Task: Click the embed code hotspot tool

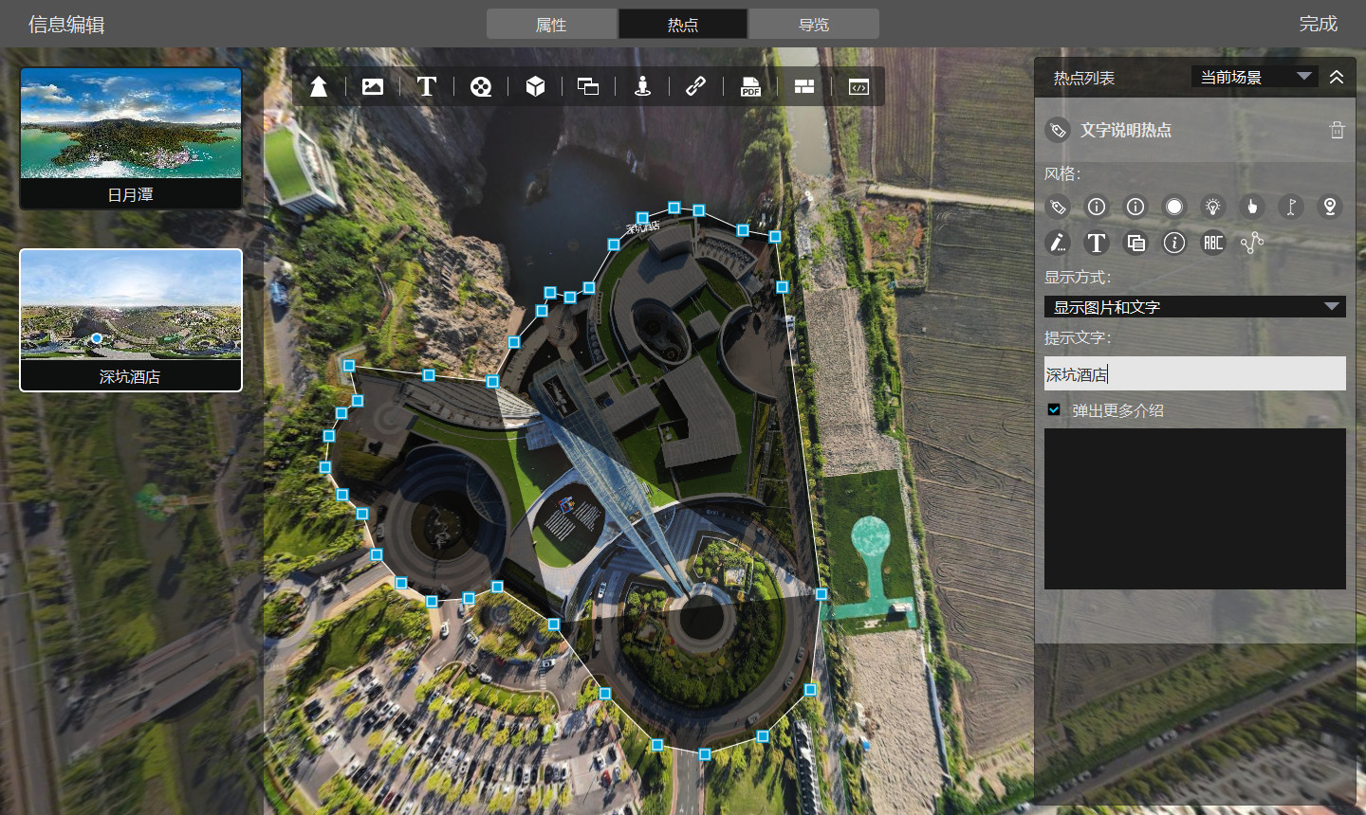Action: (858, 87)
